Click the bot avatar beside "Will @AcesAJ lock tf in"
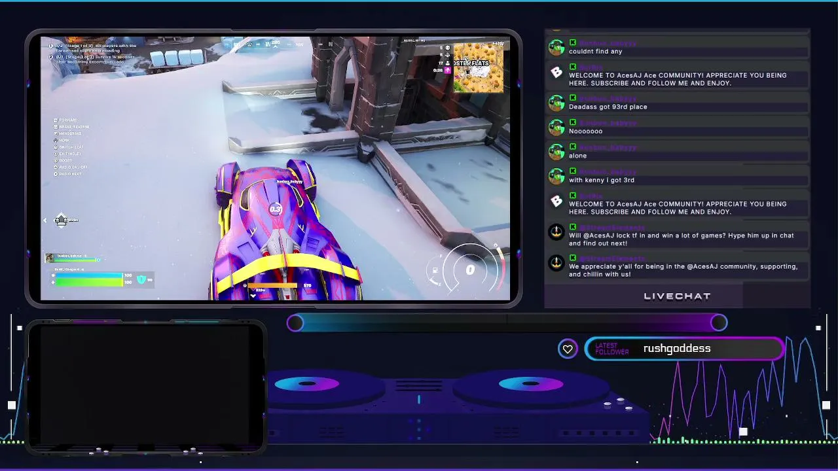838x471 pixels. 556,232
